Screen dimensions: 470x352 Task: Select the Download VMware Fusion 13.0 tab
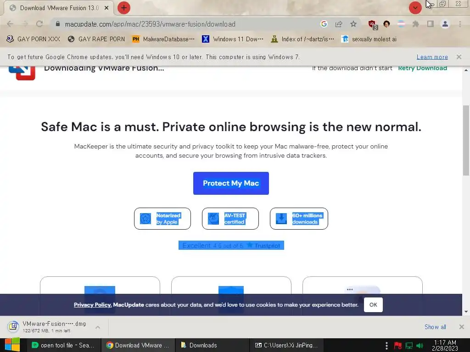pos(59,8)
